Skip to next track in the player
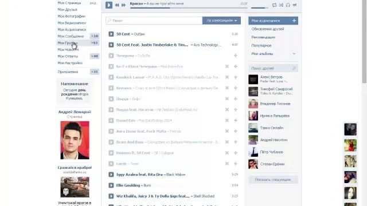Screen dimensions: 367x206 click(124, 5)
